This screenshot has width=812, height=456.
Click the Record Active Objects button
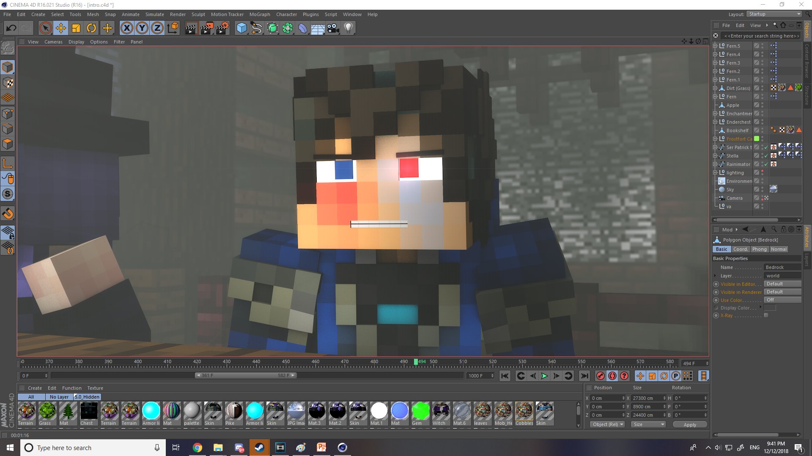pyautogui.click(x=600, y=376)
